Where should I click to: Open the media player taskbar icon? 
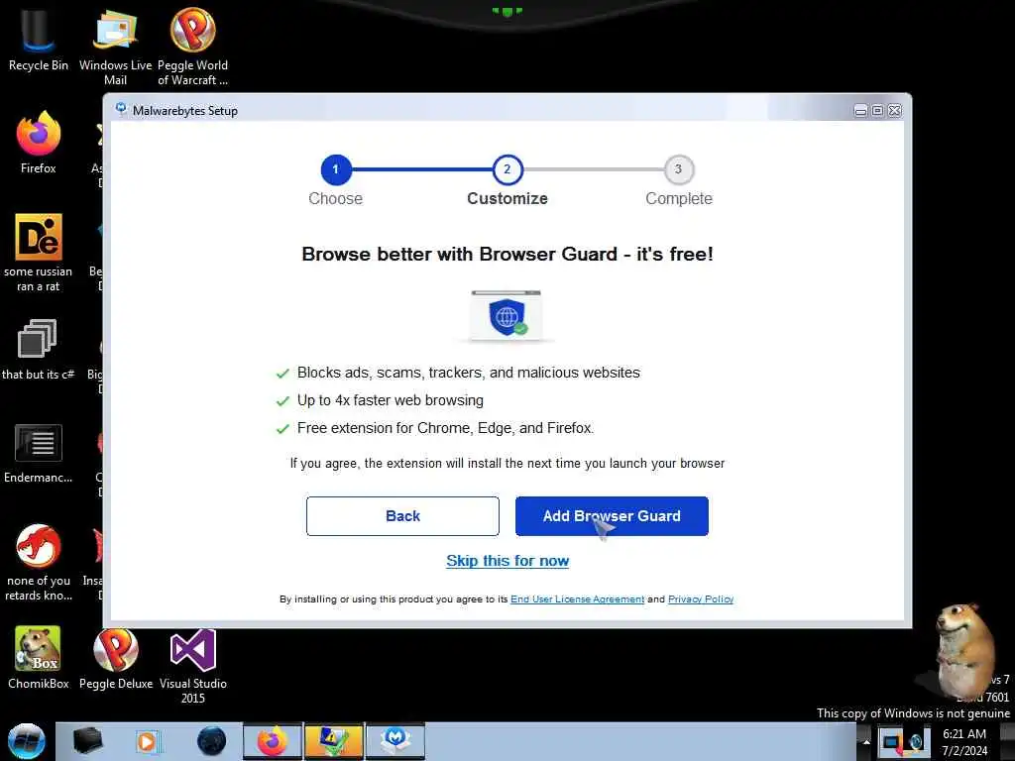(x=148, y=741)
